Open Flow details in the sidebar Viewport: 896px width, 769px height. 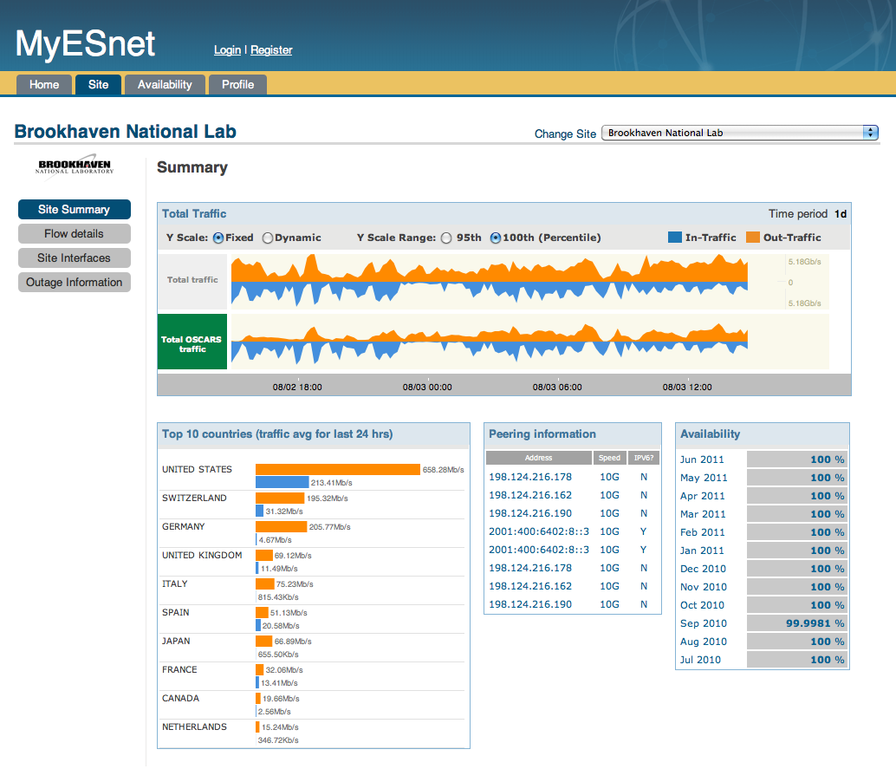coord(75,234)
